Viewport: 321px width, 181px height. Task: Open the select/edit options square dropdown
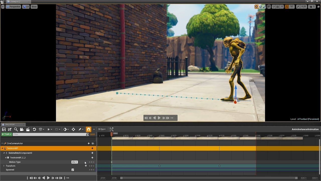coord(58,129)
